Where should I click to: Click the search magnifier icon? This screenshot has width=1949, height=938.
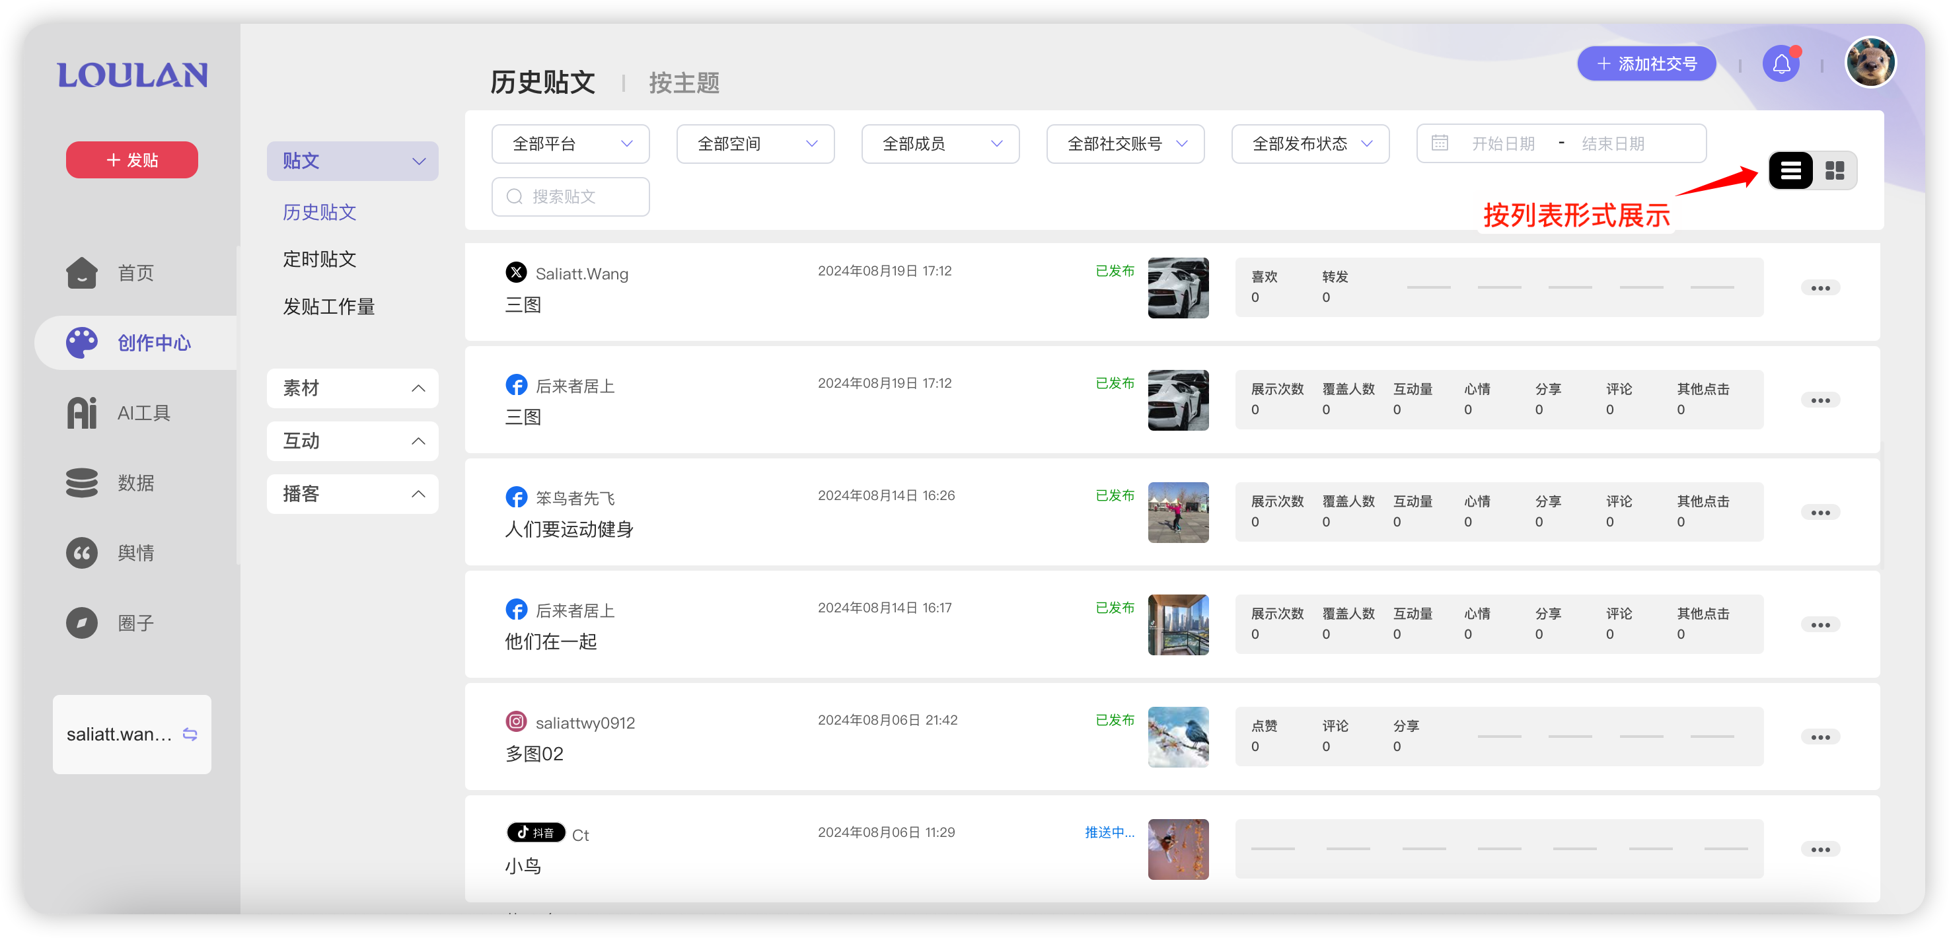point(515,197)
